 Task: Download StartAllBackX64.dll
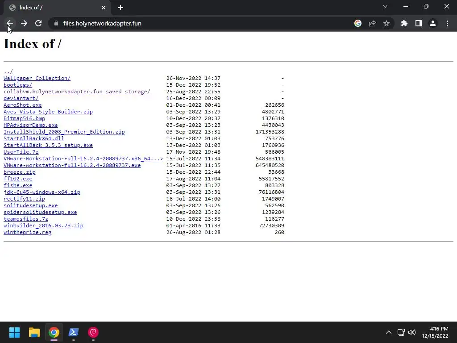click(x=34, y=138)
